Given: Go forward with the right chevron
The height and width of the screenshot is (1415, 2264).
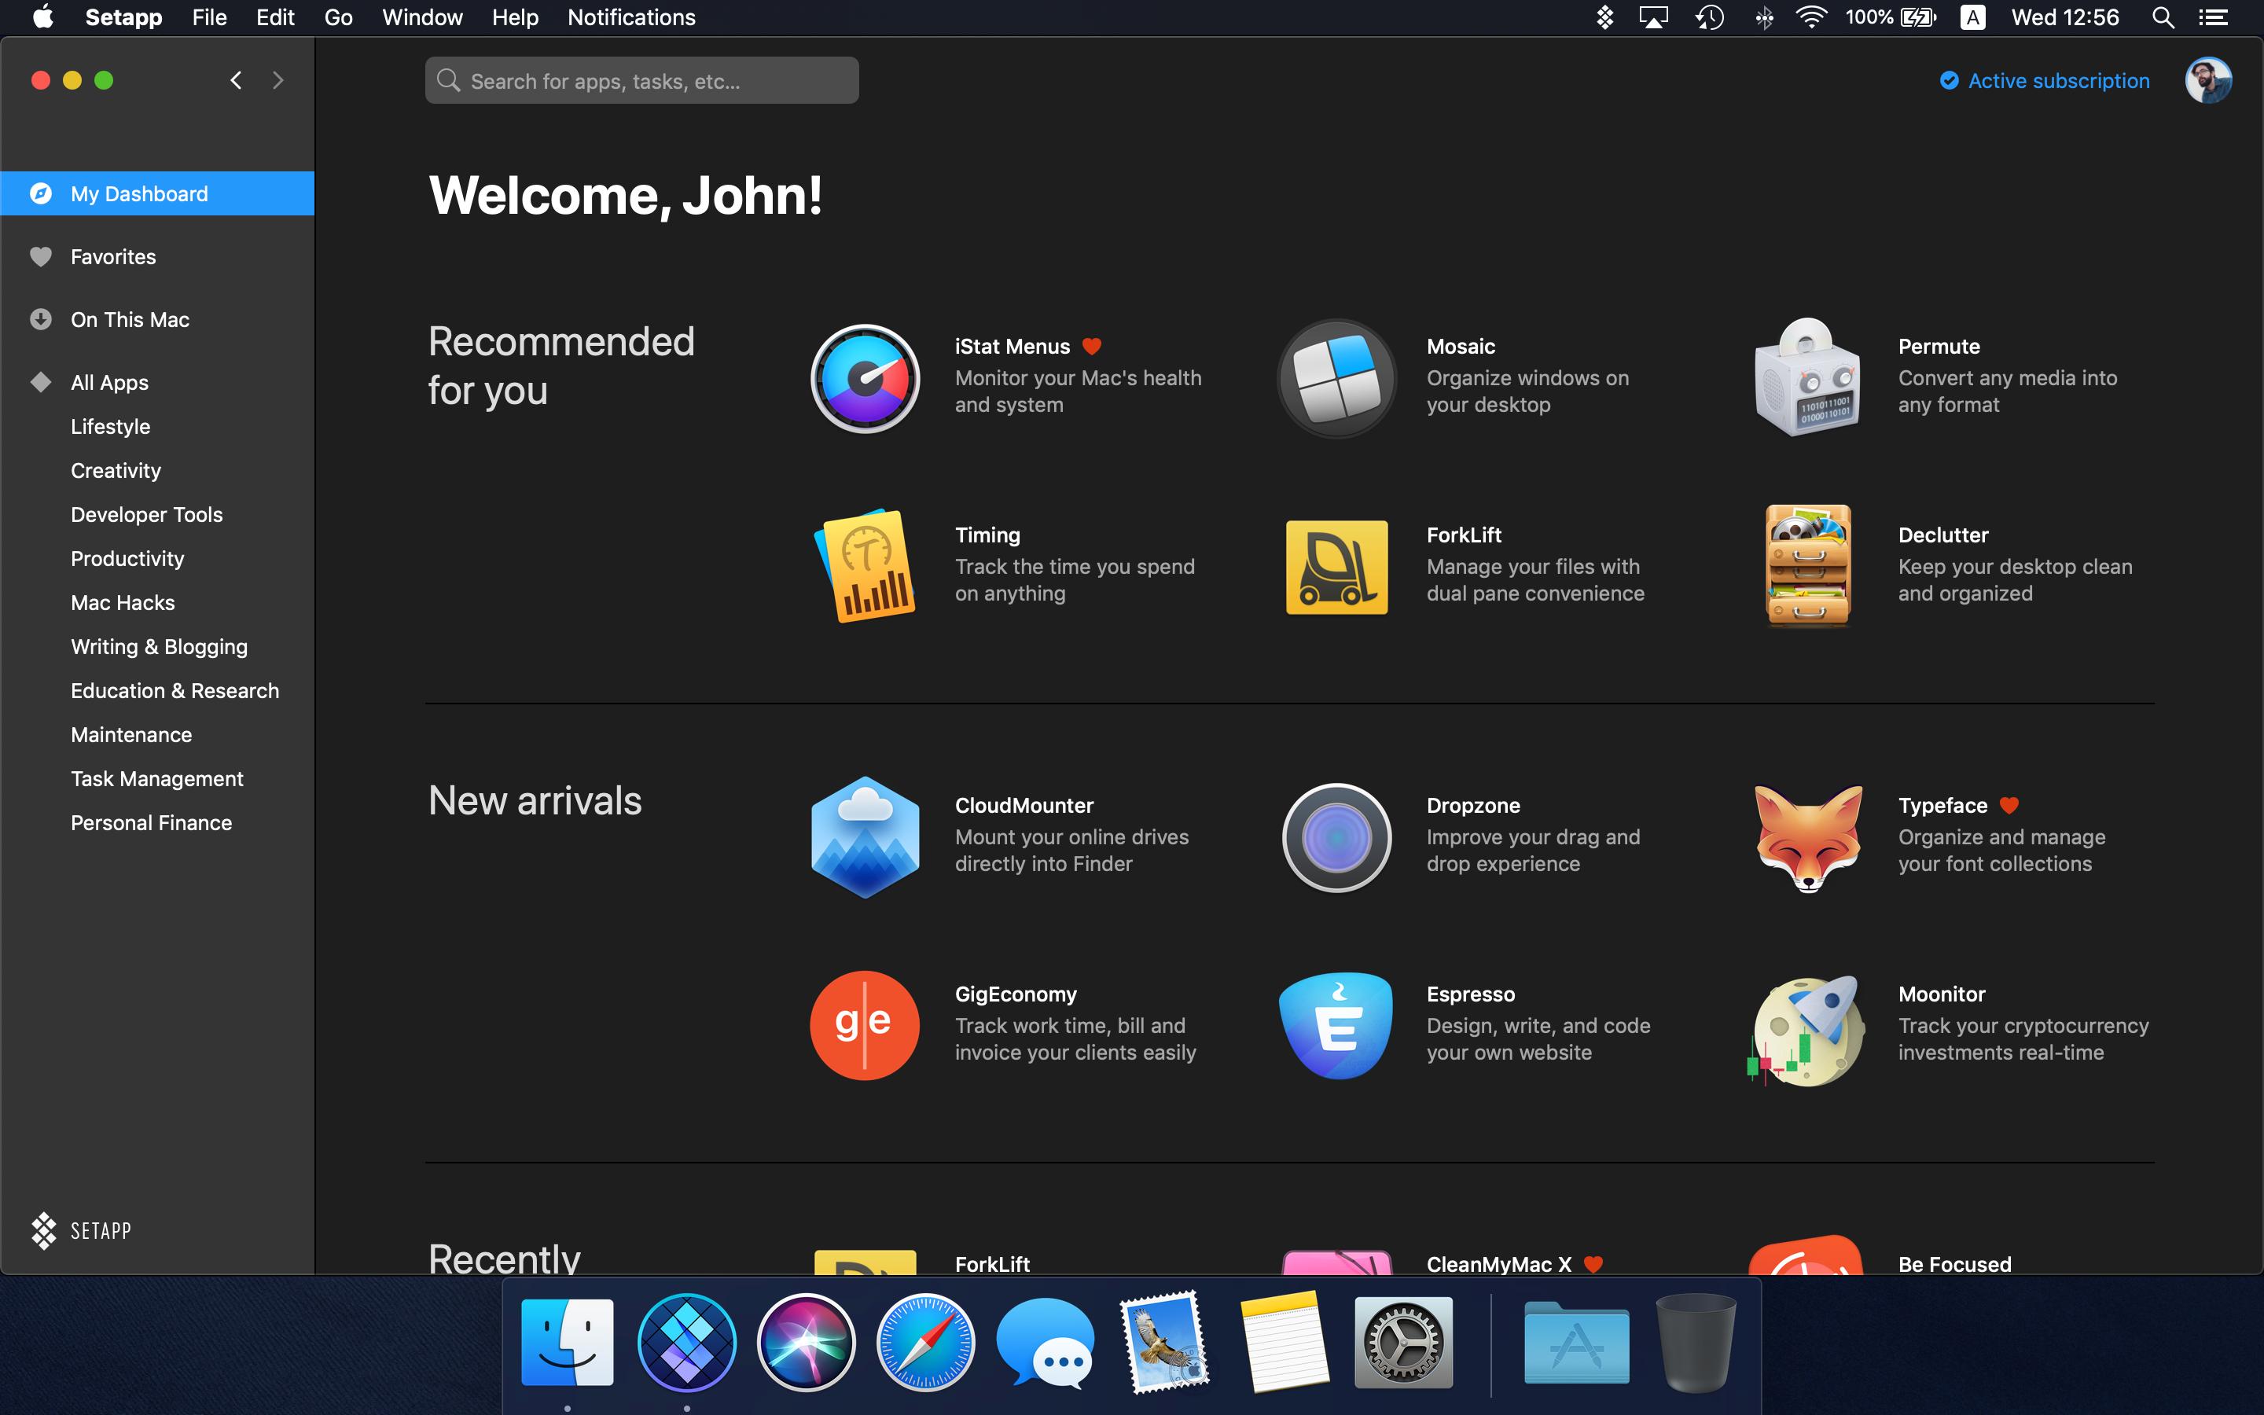Looking at the screenshot, I should [x=277, y=80].
